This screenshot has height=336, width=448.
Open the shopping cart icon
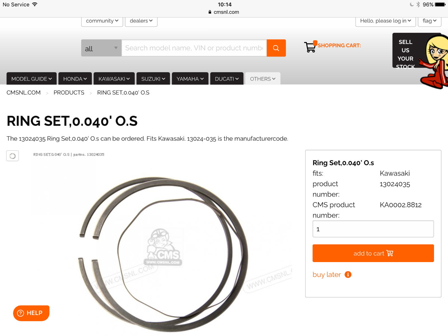[x=310, y=46]
